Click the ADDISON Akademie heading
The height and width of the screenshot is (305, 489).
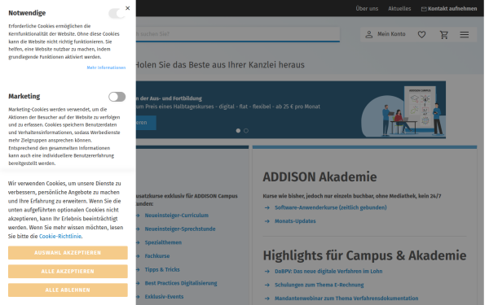tap(319, 177)
